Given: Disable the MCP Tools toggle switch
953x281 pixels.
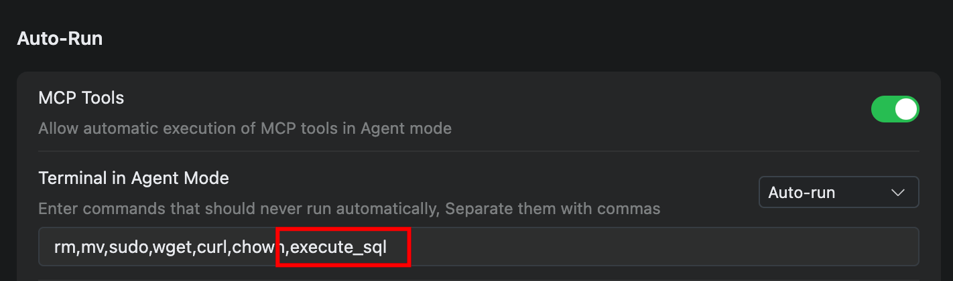Looking at the screenshot, I should pyautogui.click(x=894, y=110).
